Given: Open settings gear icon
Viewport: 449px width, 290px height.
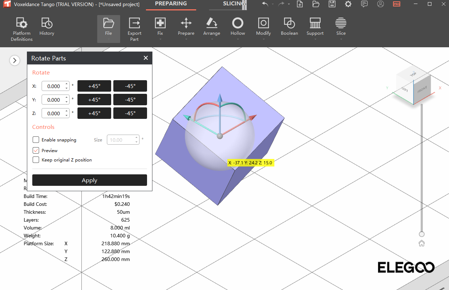Looking at the screenshot, I should tap(348, 4).
